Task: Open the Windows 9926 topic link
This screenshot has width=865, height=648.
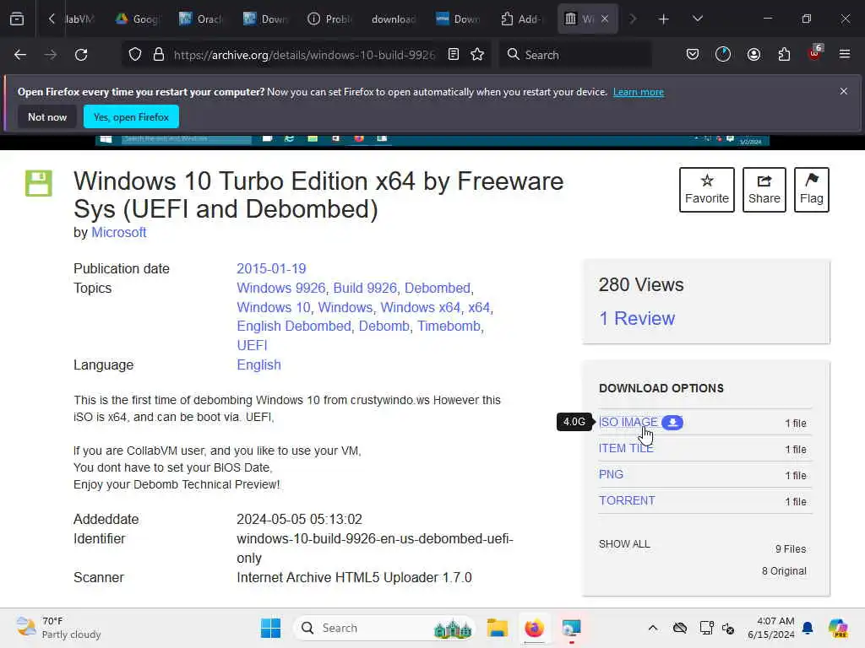Action: 280,289
